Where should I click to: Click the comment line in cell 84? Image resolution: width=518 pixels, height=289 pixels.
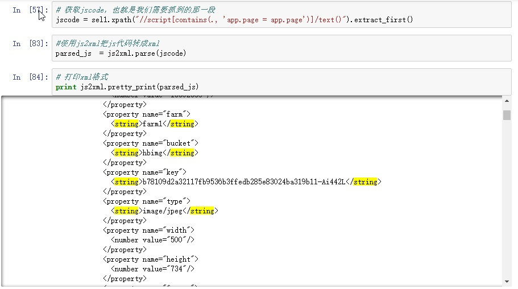coord(82,77)
